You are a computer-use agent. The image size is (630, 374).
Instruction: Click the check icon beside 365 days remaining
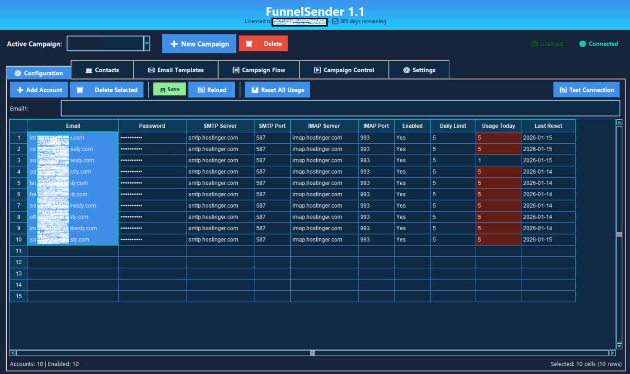(335, 21)
